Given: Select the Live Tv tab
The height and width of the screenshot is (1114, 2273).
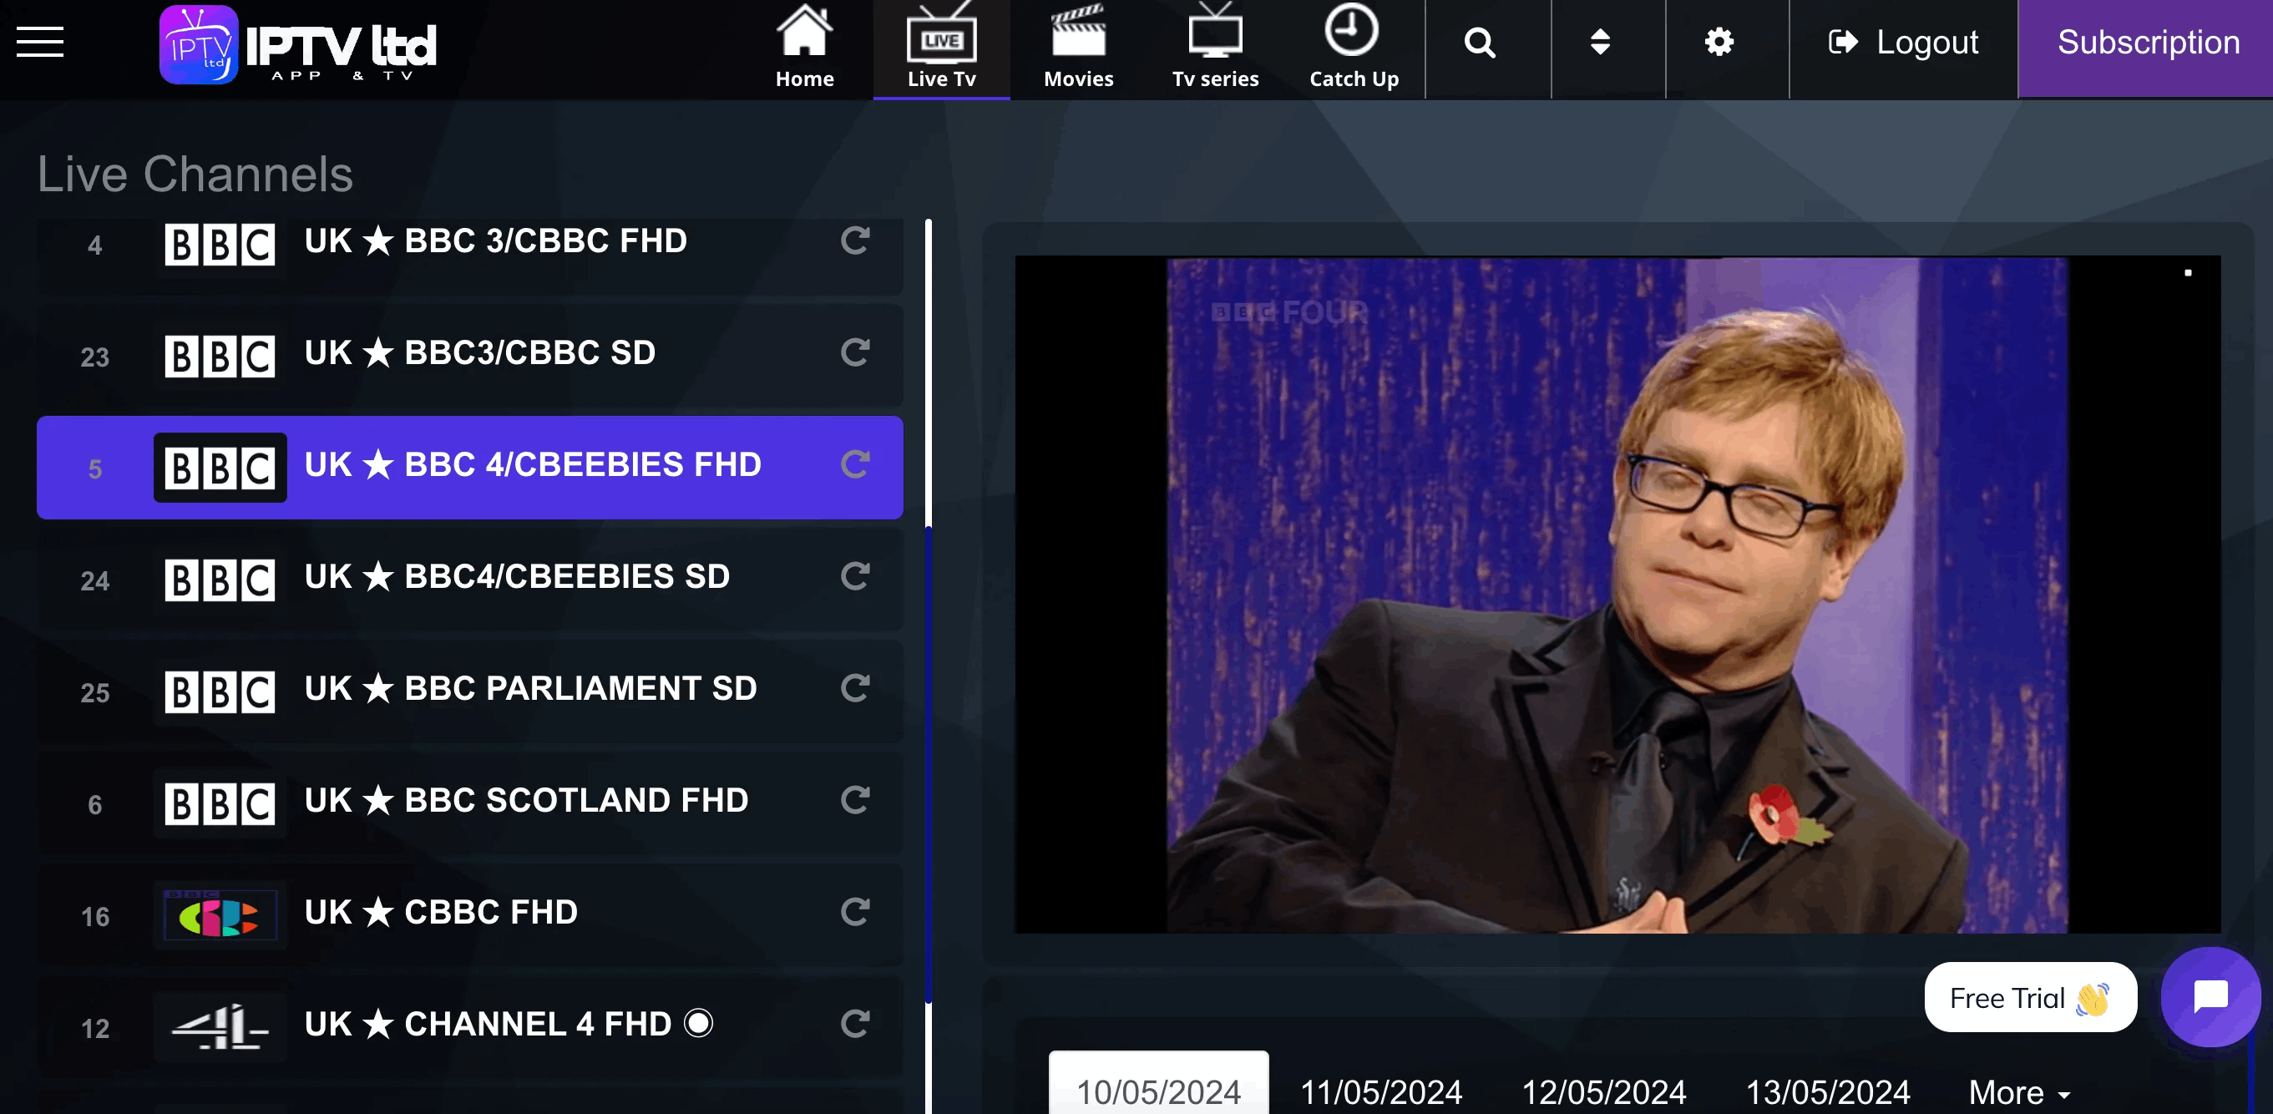Looking at the screenshot, I should tap(941, 48).
